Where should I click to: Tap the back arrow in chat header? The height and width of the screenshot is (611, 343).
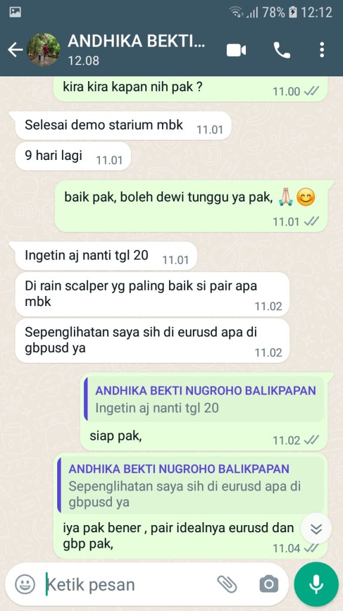[15, 50]
